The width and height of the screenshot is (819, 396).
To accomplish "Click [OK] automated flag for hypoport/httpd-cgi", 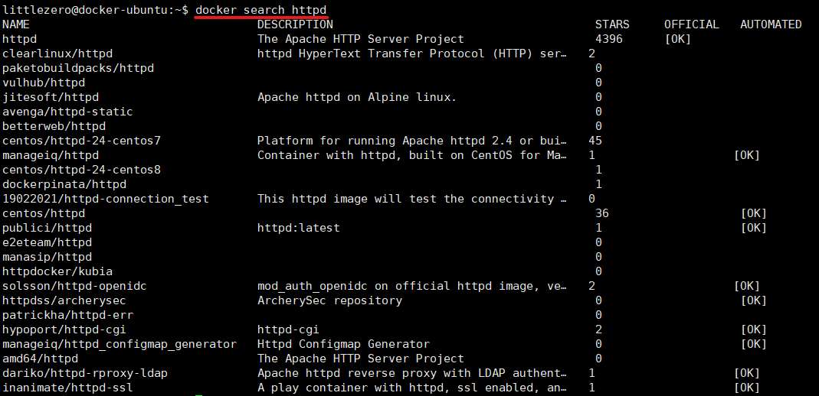I will point(754,329).
